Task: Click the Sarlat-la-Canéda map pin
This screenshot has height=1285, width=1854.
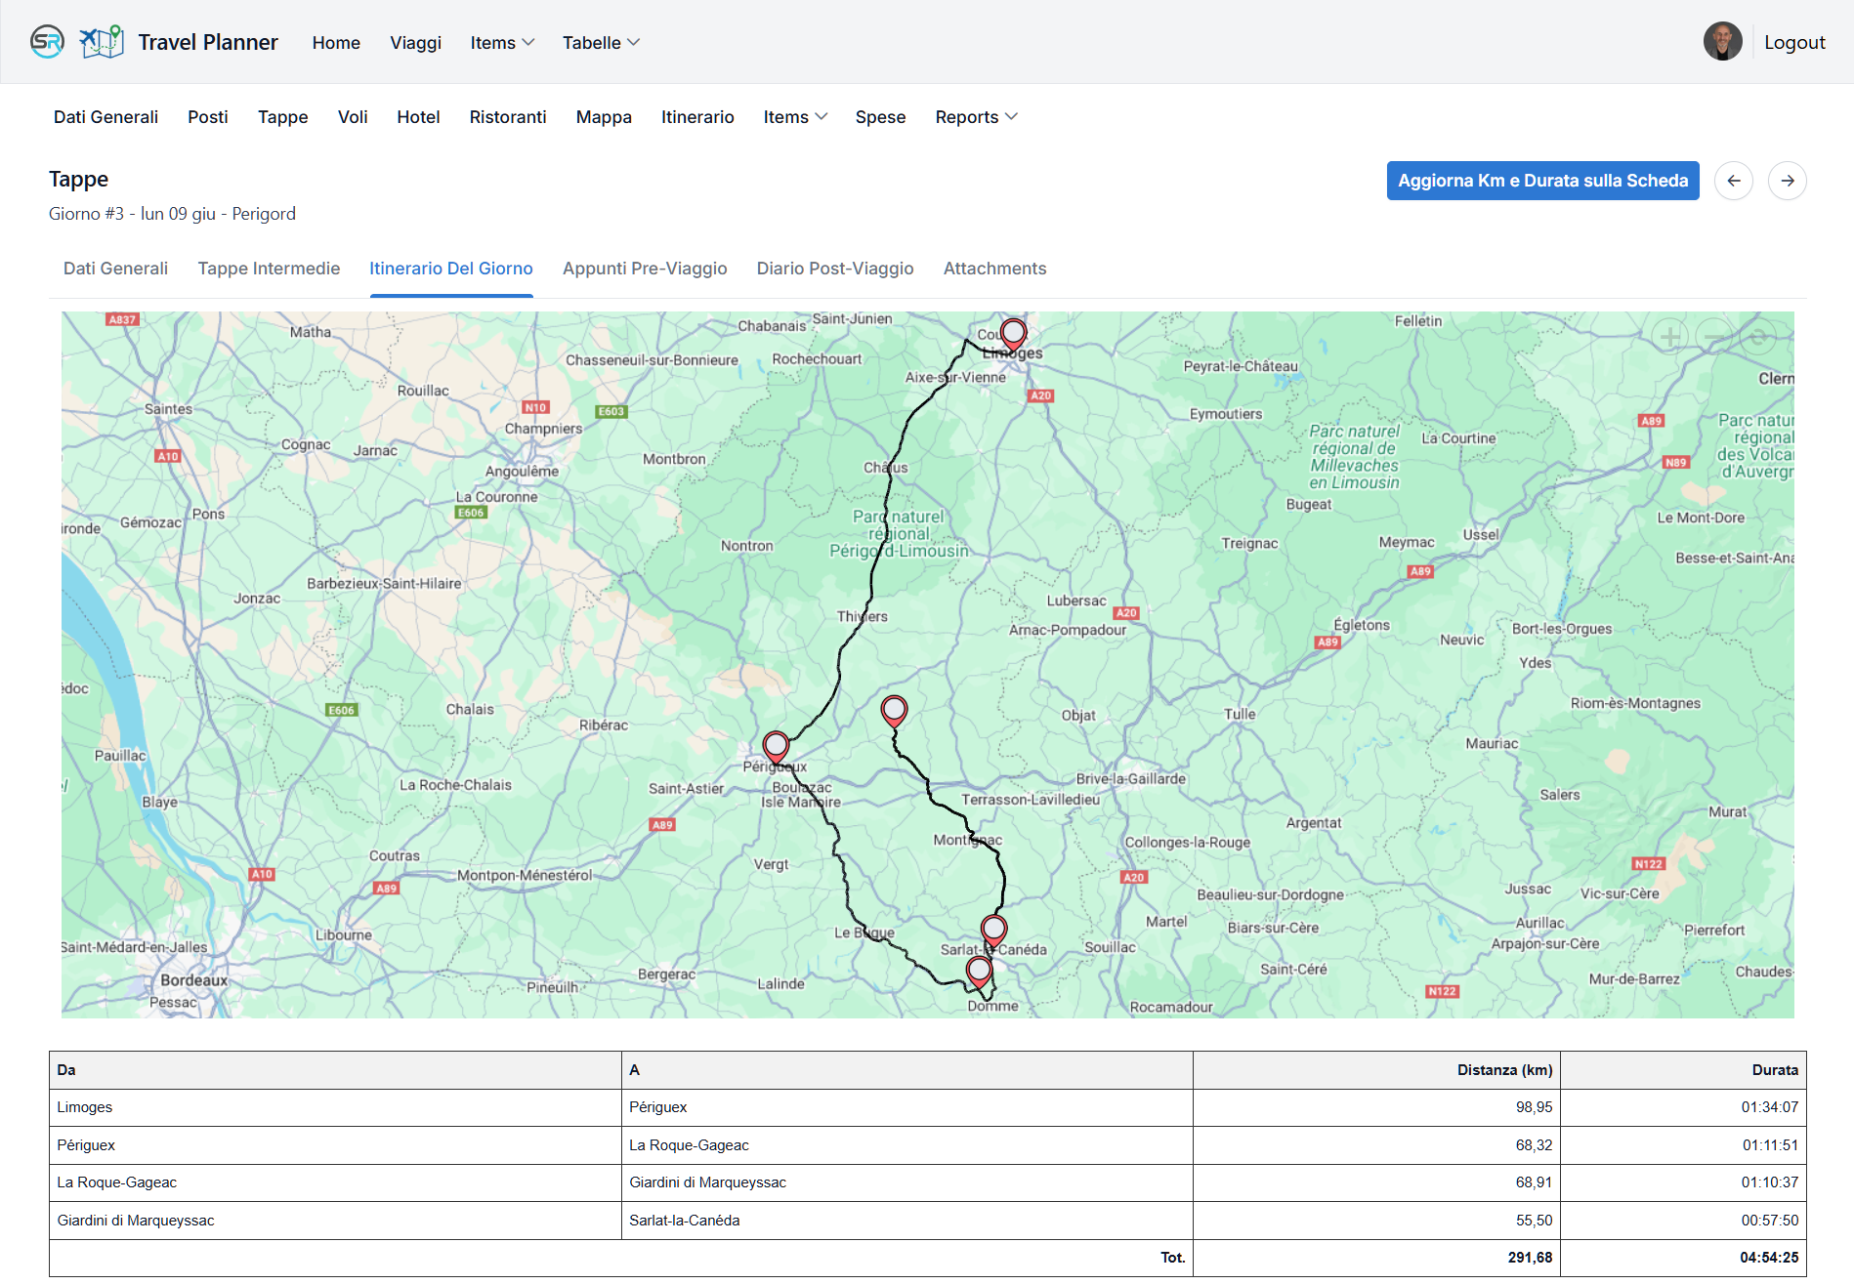Action: tap(993, 930)
